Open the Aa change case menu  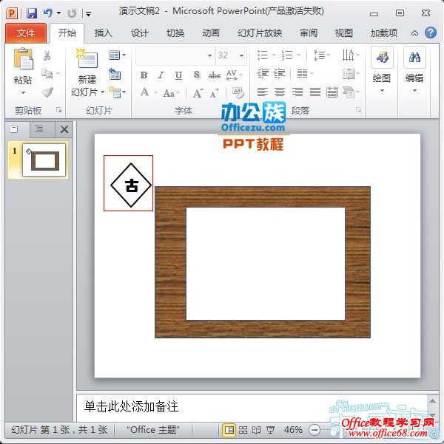(171, 93)
